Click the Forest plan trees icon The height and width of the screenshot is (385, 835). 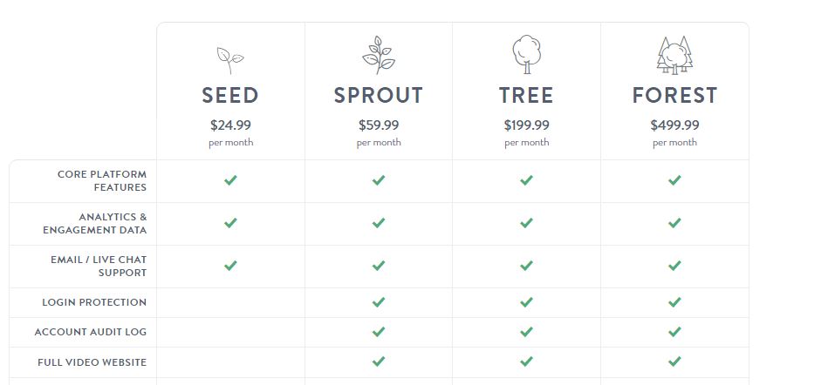coord(674,55)
